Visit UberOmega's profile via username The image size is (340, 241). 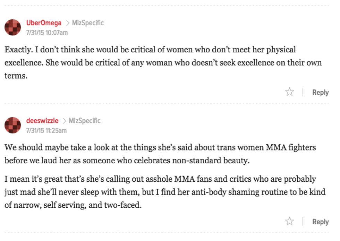pyautogui.click(x=44, y=23)
